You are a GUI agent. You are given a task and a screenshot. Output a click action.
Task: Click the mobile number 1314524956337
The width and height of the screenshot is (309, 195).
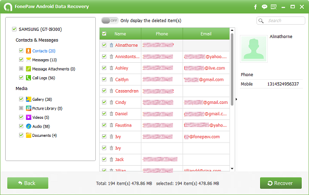(283, 84)
